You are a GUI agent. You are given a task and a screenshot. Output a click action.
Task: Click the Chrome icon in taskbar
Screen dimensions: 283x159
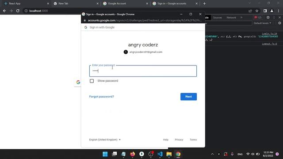coord(178,154)
